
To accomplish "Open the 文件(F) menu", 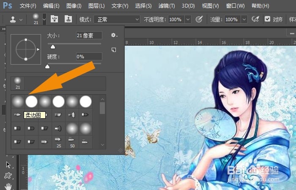I will pos(28,6).
